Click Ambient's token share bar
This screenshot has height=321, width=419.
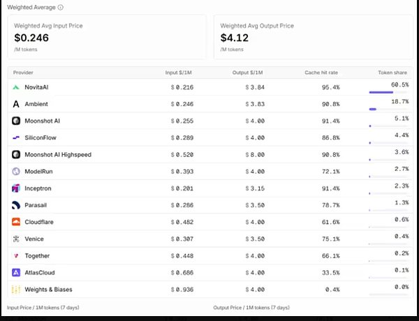389,110
